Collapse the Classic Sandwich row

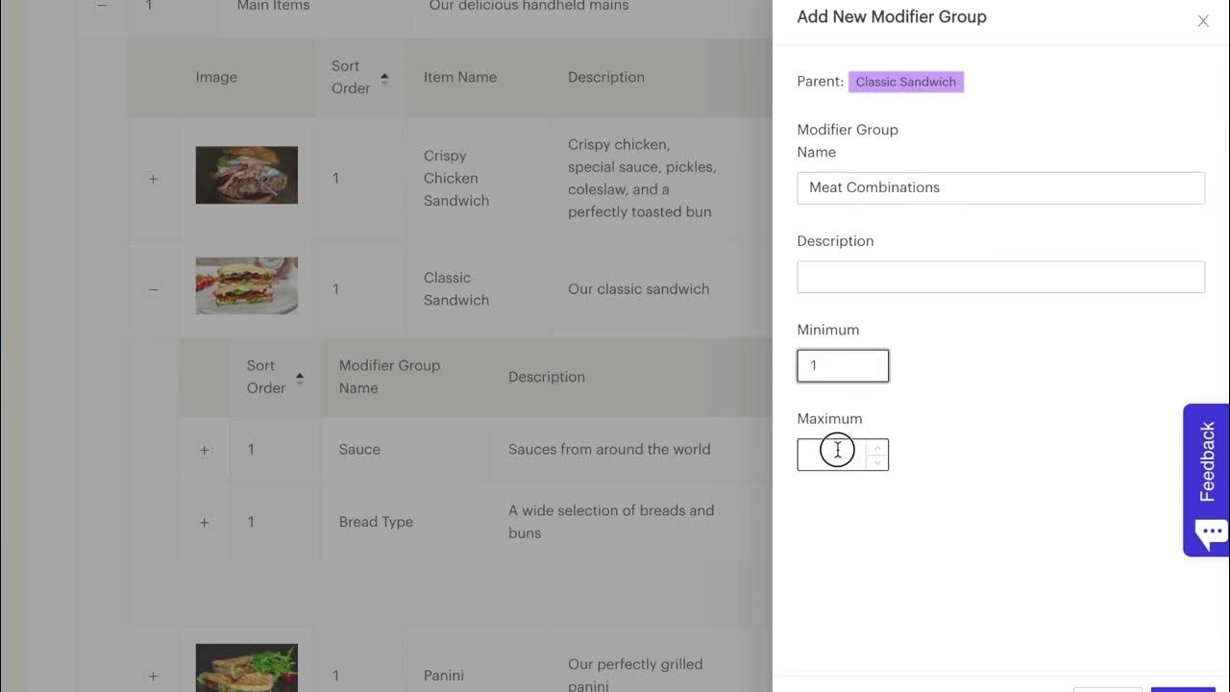click(x=153, y=289)
